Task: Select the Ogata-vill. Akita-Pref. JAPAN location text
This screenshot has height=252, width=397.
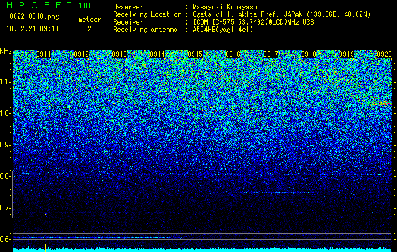Action: click(x=281, y=14)
